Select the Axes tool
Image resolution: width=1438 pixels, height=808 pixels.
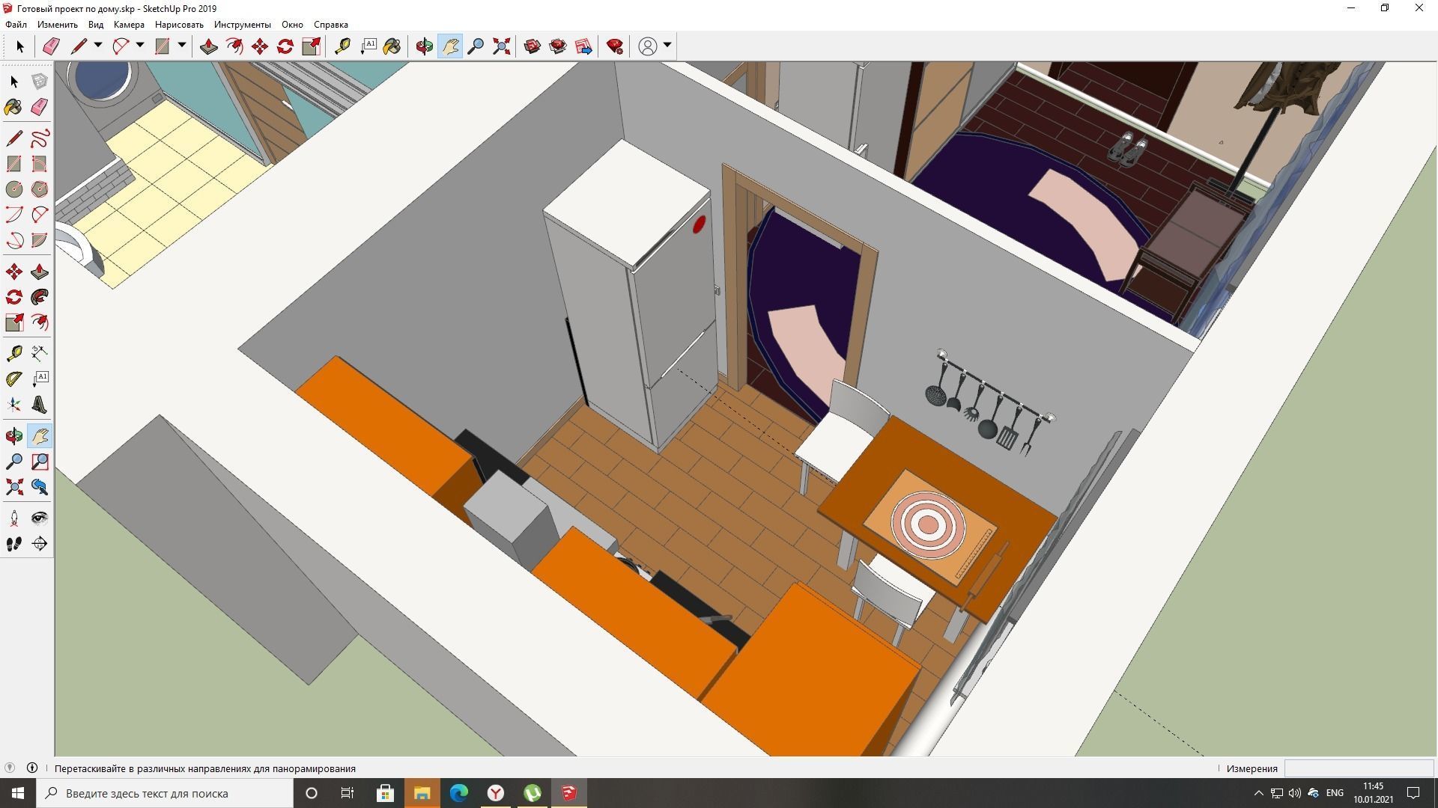pyautogui.click(x=14, y=405)
